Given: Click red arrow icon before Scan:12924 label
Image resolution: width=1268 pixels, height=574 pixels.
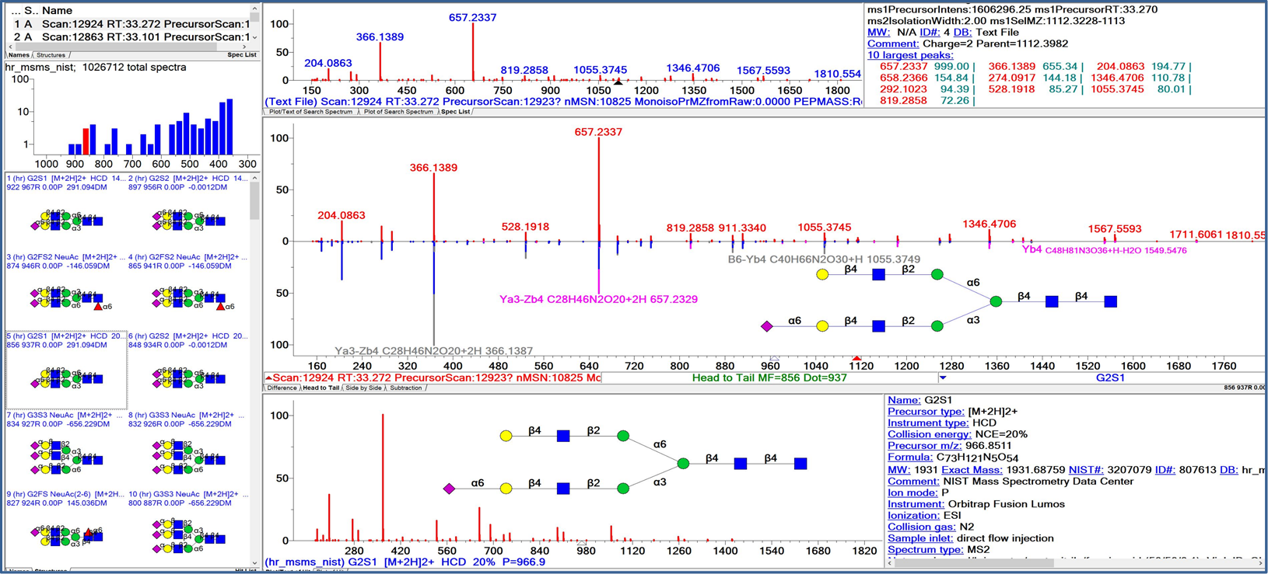Looking at the screenshot, I should (268, 377).
